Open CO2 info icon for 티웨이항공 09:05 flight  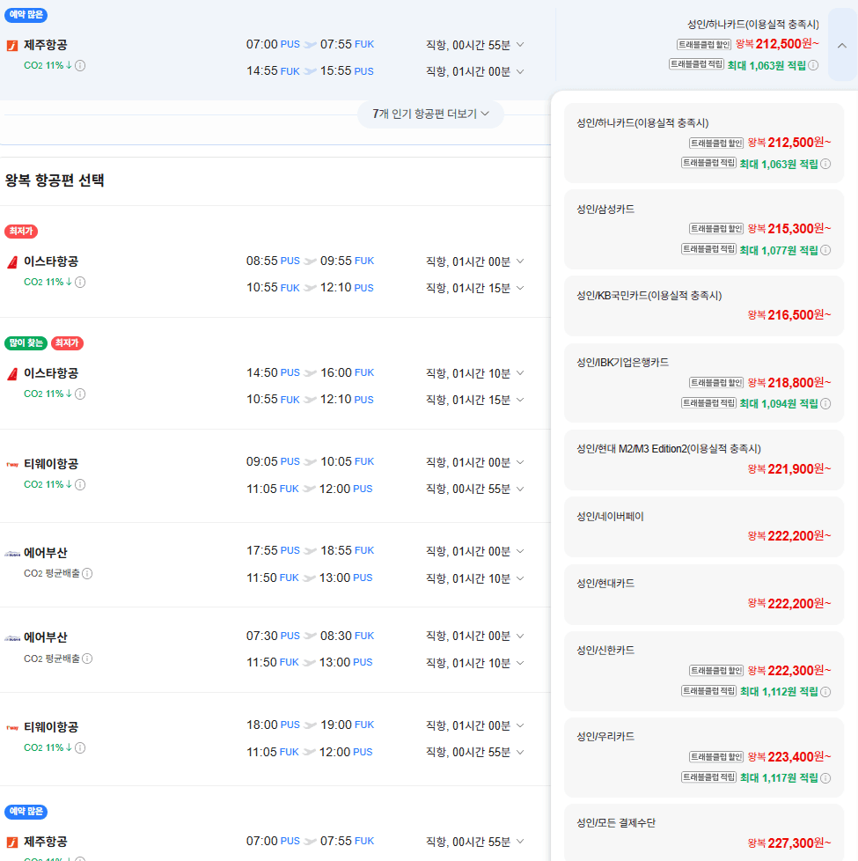(x=80, y=484)
